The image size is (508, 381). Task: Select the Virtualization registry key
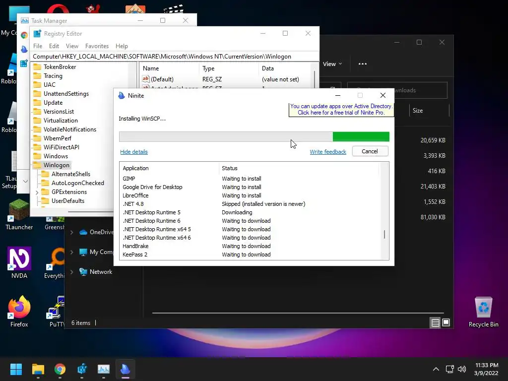[x=61, y=121]
